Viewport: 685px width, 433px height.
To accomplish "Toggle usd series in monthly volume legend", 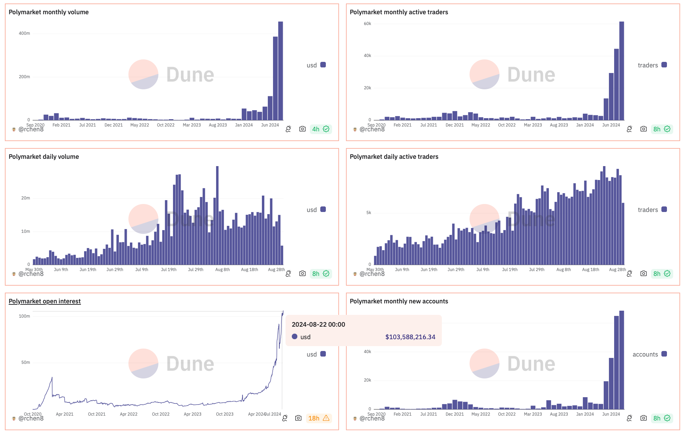I will (312, 65).
